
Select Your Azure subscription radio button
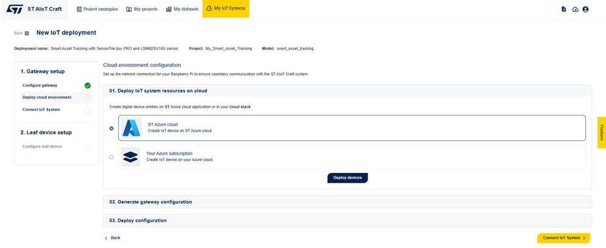112,157
